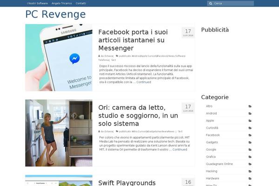Click folder icon beside Google
The width and height of the screenshot is (279, 186).
(250, 150)
